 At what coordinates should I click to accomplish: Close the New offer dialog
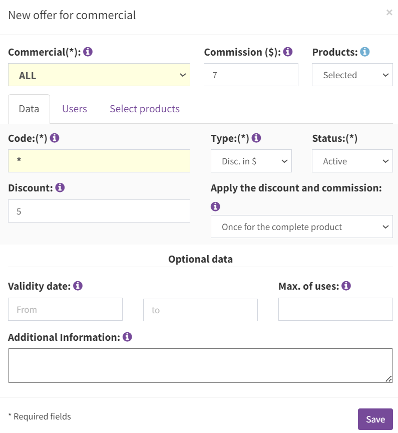tap(389, 13)
